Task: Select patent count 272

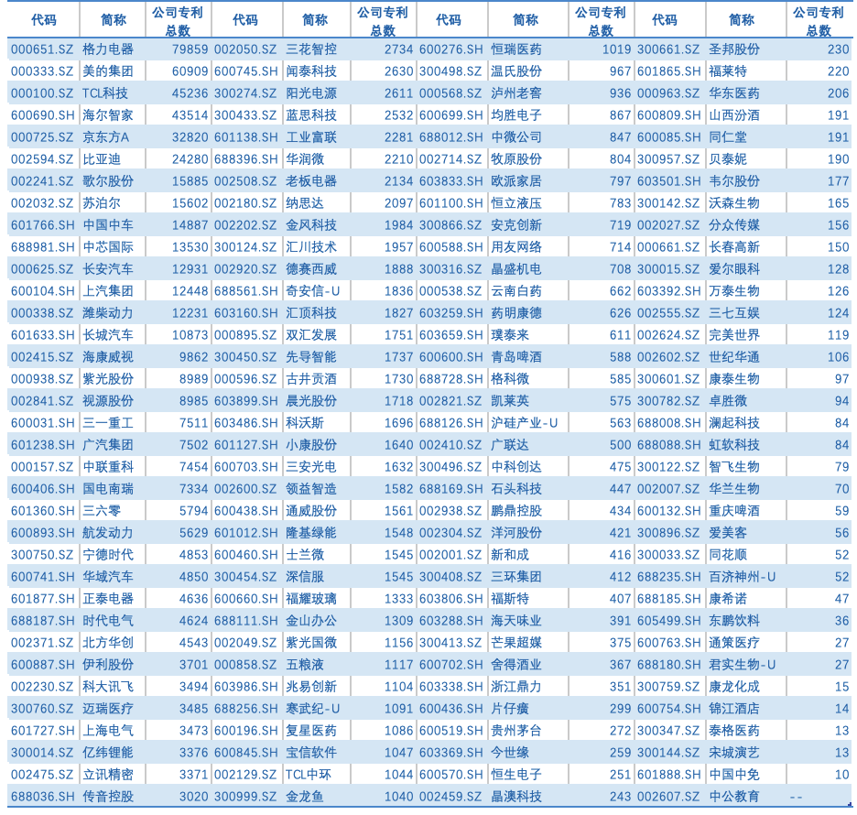Action: [621, 730]
